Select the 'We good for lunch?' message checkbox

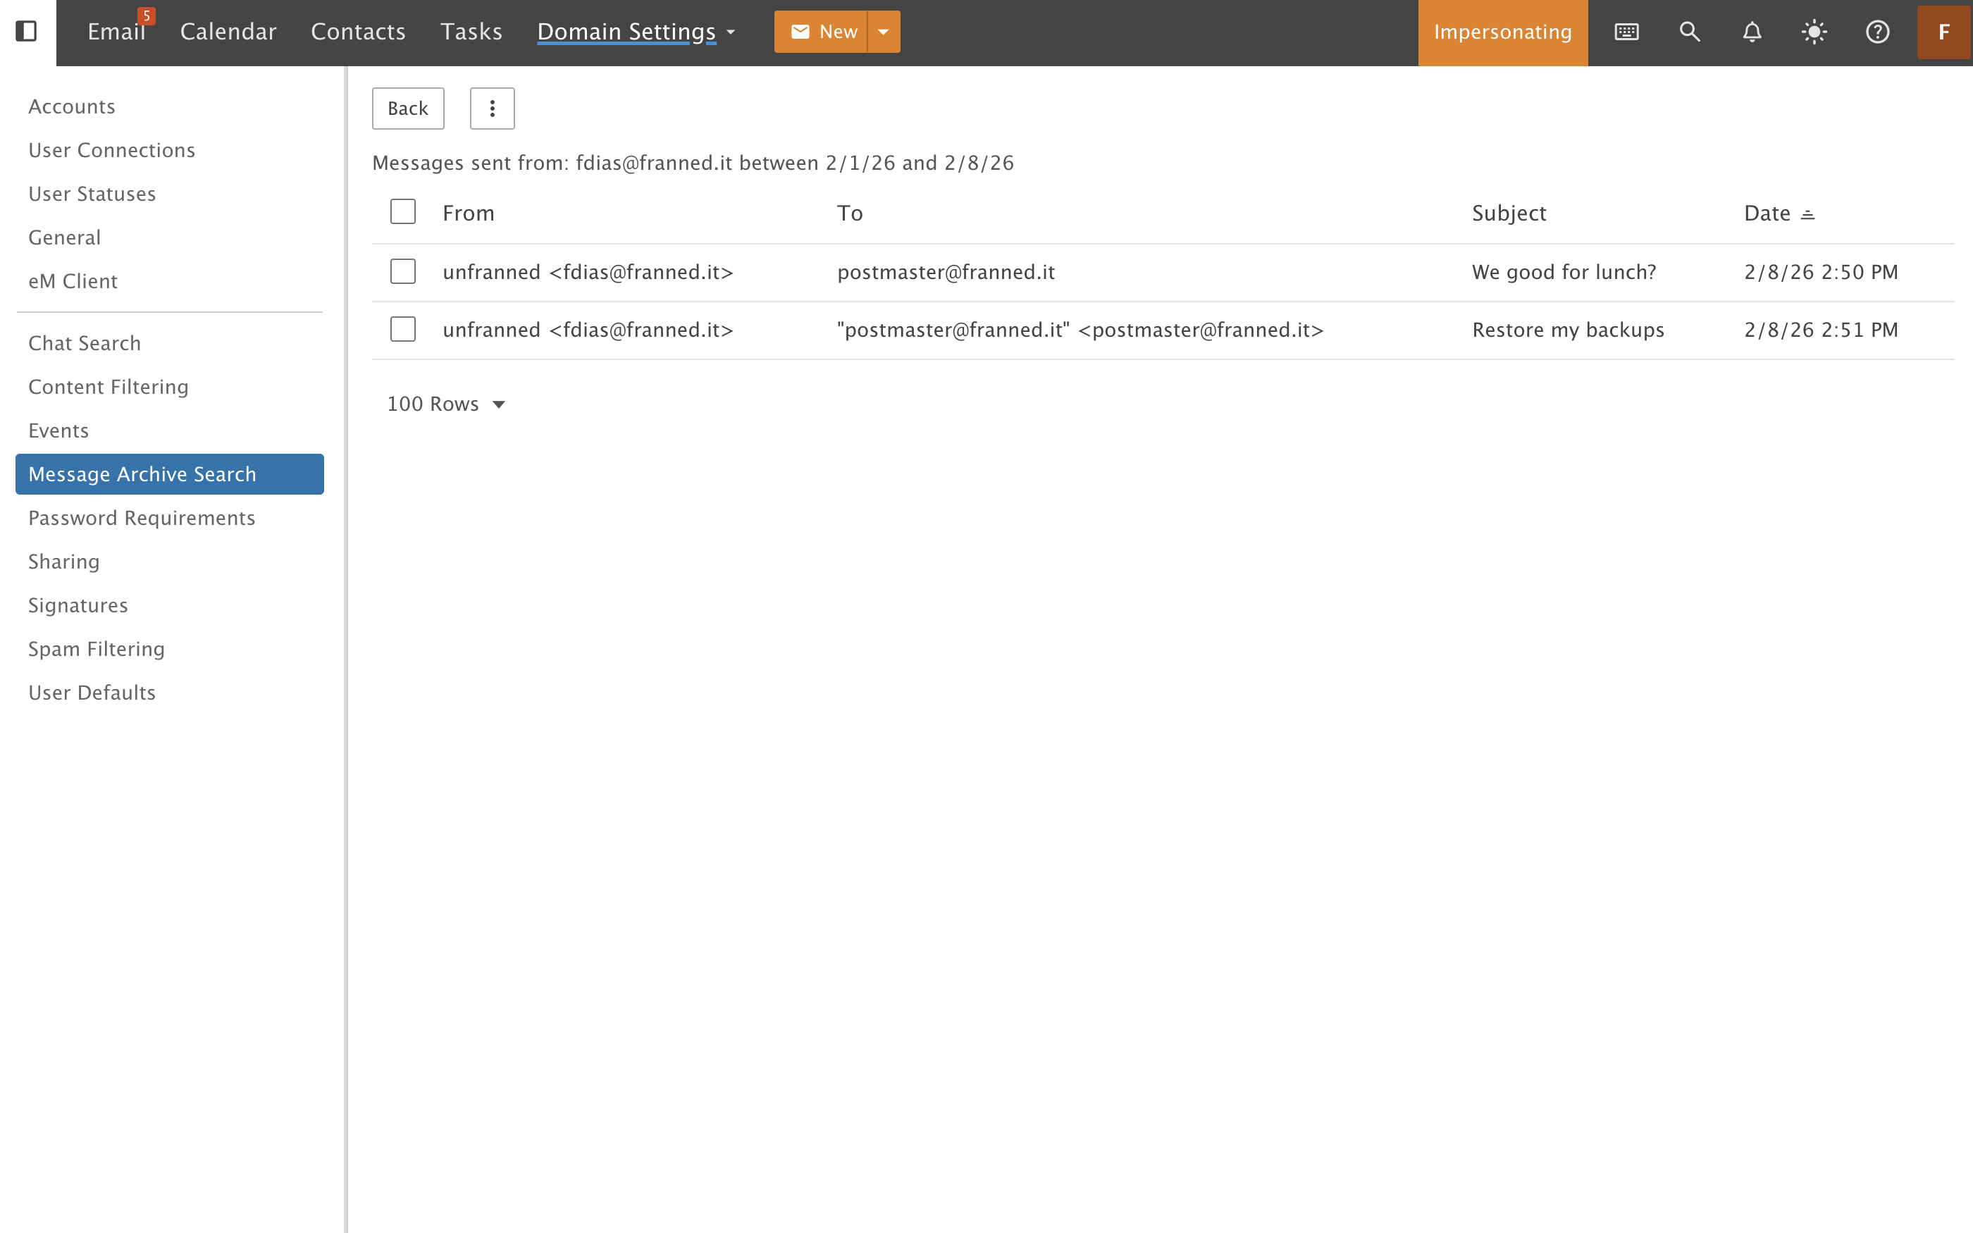(403, 271)
